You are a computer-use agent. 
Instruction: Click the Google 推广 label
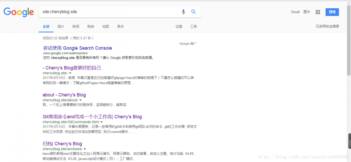[x=188, y=44]
